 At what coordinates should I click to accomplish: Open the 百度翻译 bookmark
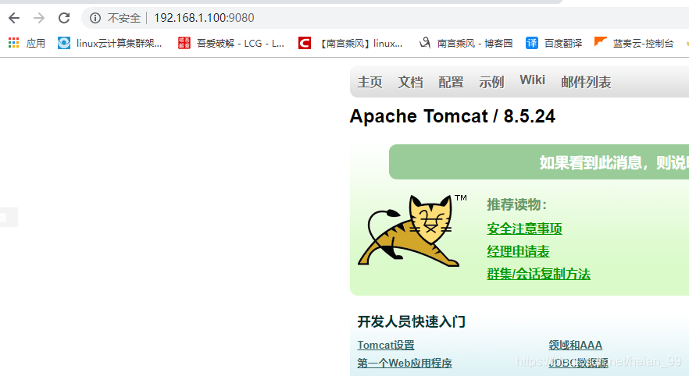point(554,43)
